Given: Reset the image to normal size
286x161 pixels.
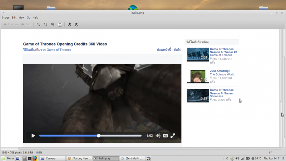Looking at the screenshot, I should tap(53, 24).
